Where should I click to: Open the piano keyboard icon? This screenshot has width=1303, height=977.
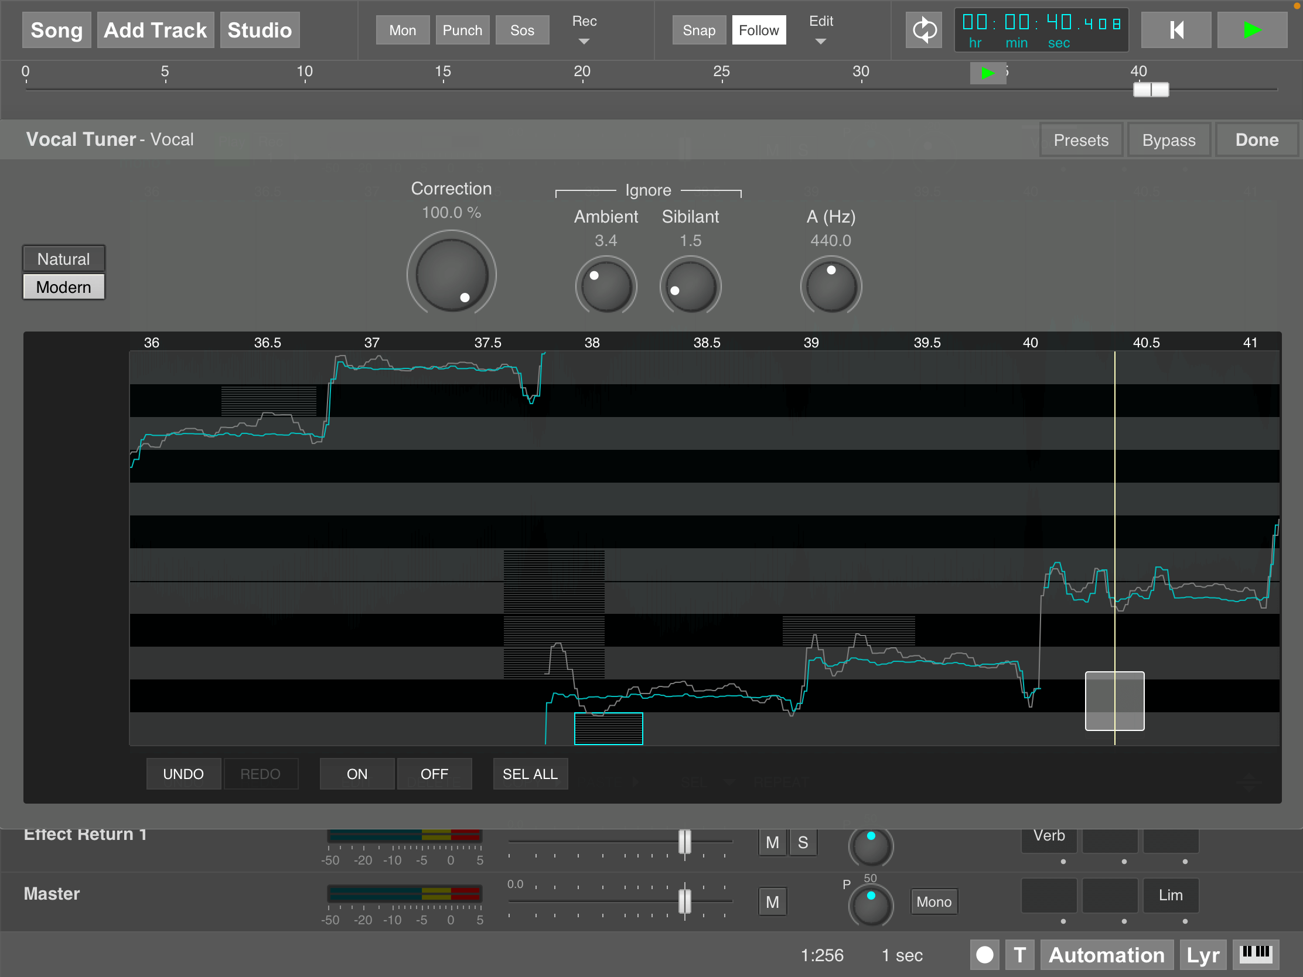pyautogui.click(x=1256, y=955)
